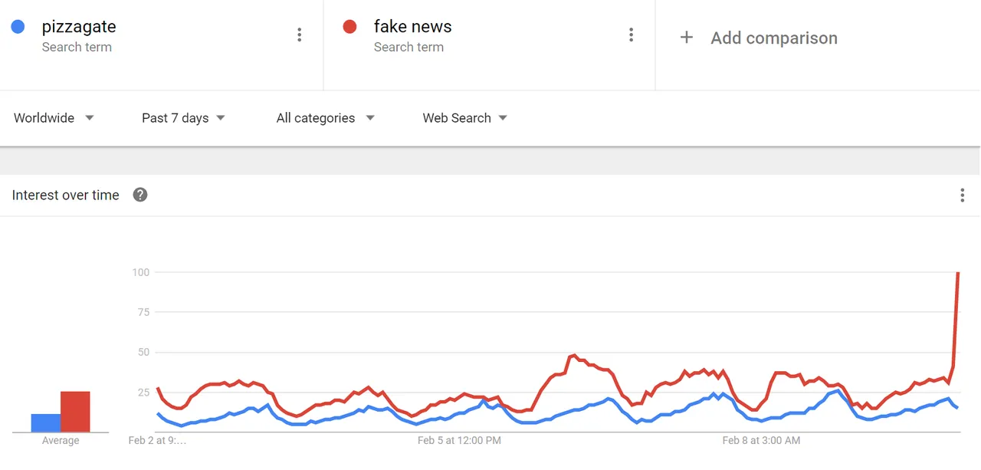Open the Web Search type dropdown
The width and height of the screenshot is (981, 470).
465,118
